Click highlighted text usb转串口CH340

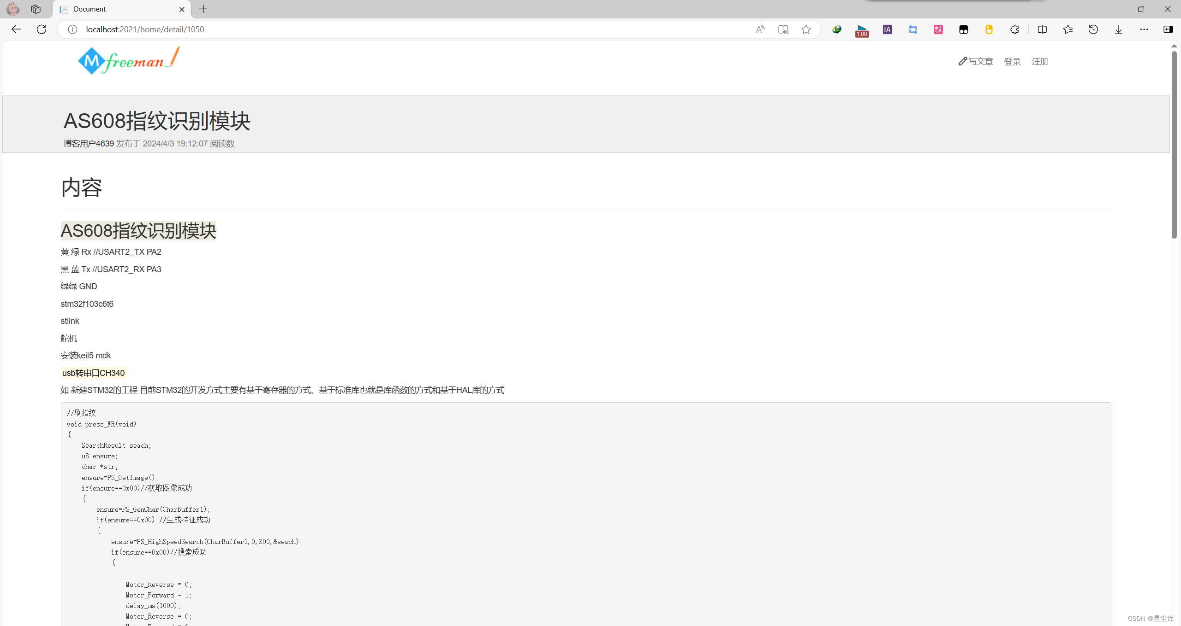pyautogui.click(x=93, y=373)
